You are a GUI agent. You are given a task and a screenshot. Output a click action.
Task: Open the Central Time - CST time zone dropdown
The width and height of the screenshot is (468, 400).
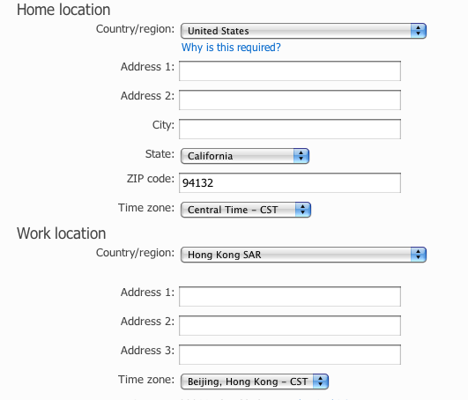coord(246,210)
